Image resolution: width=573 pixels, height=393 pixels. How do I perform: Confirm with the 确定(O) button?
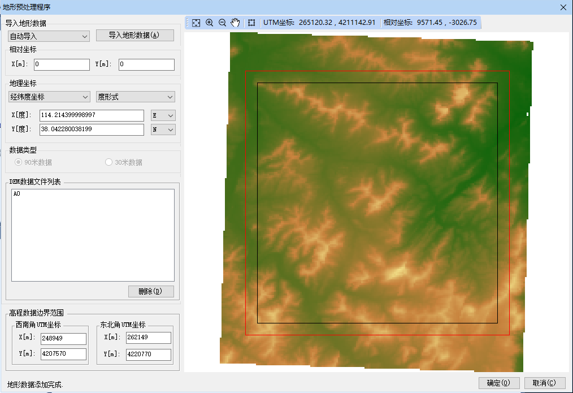tap(498, 383)
